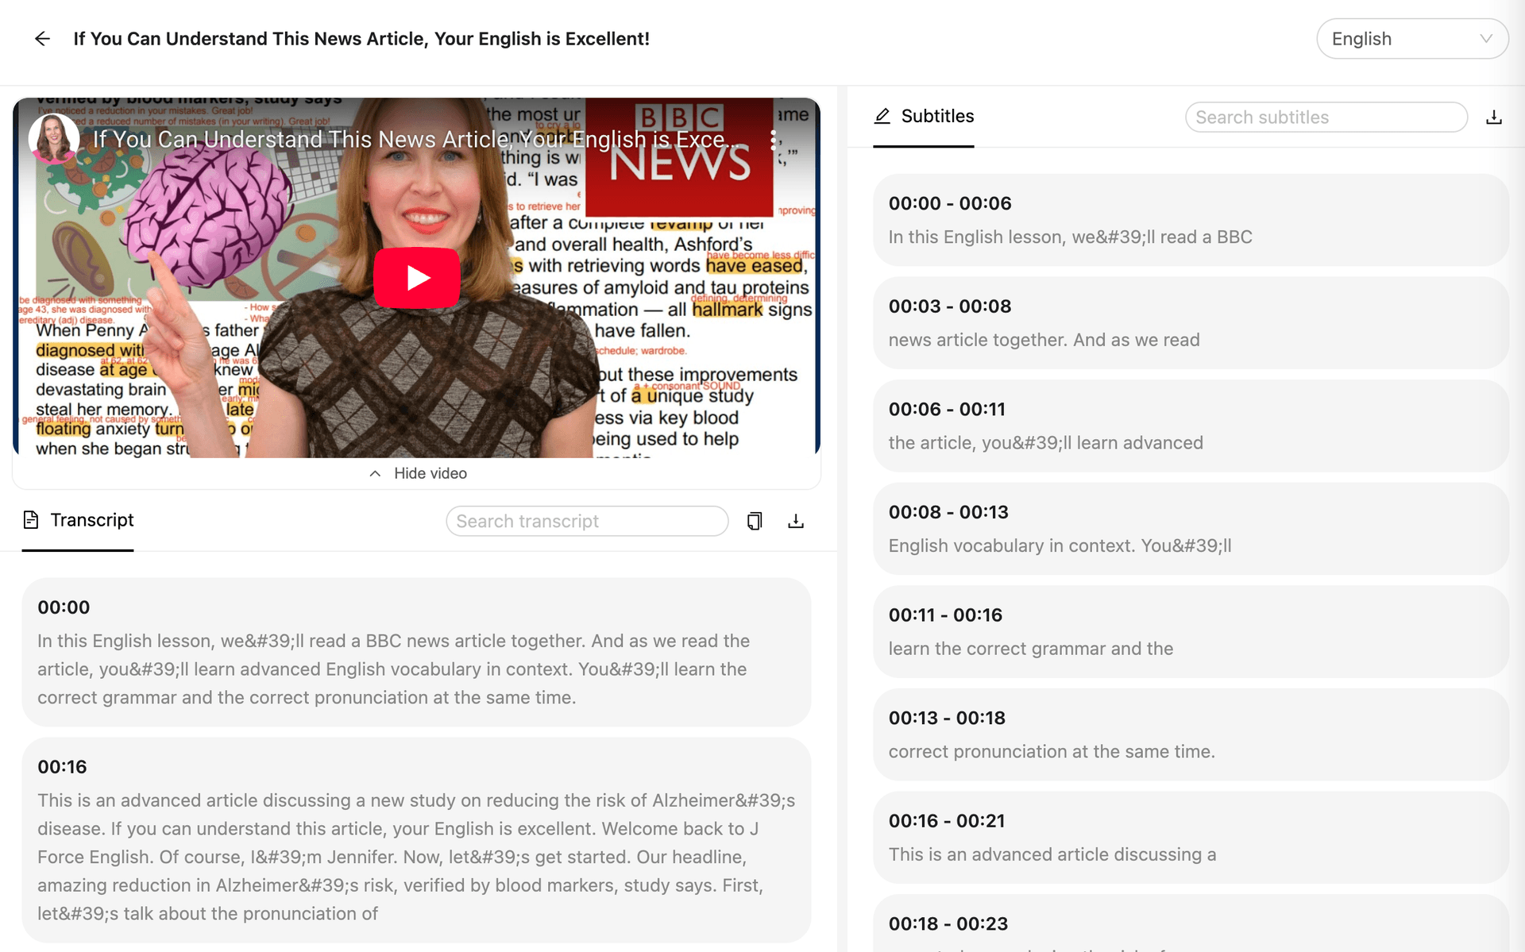Select subtitle segment 00:16 - 00:21
Screen dimensions: 1525x952
(x=1191, y=838)
